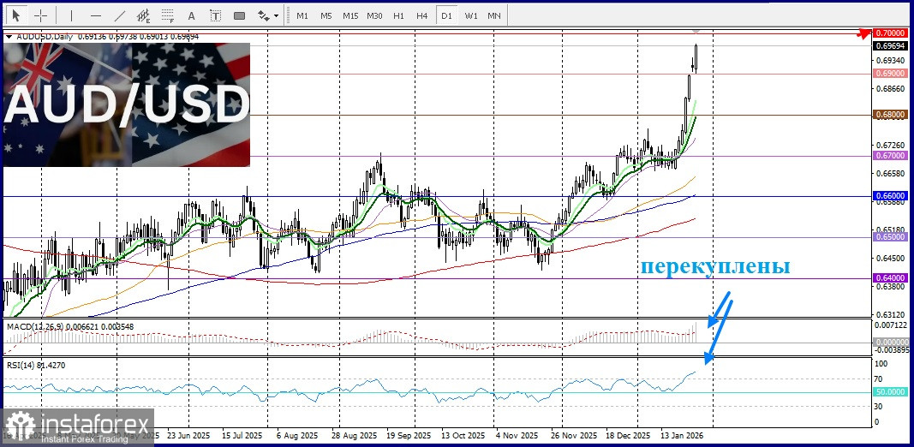Click the AUD/USD flag image
The image size is (914, 447).
(127, 104)
